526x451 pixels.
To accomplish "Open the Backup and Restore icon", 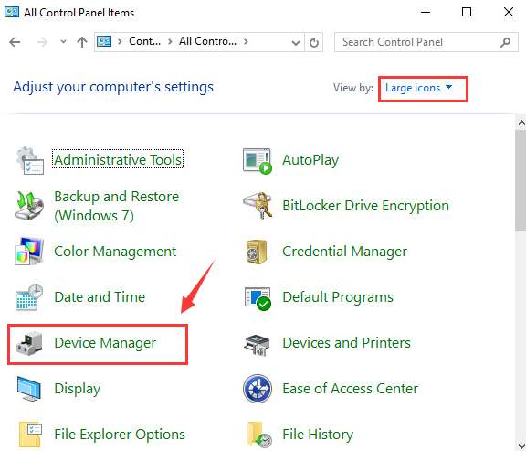I will [29, 205].
